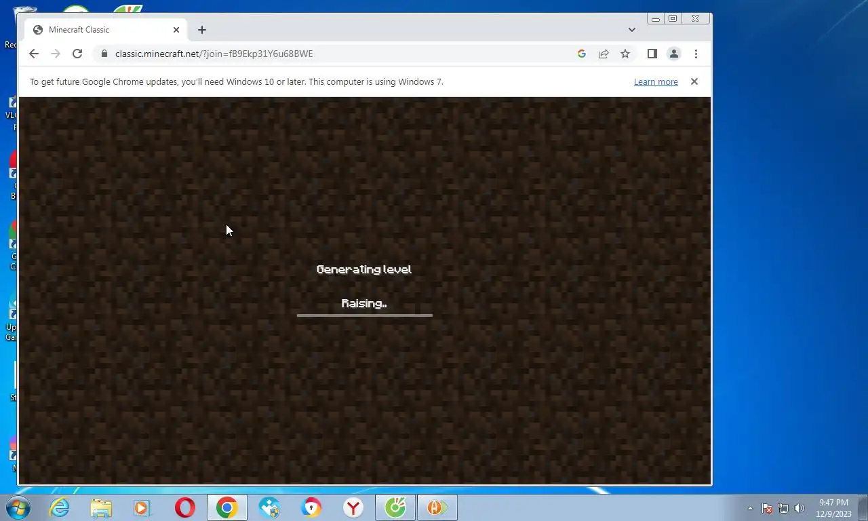
Task: Bookmark this page with the star icon
Action: 625,54
